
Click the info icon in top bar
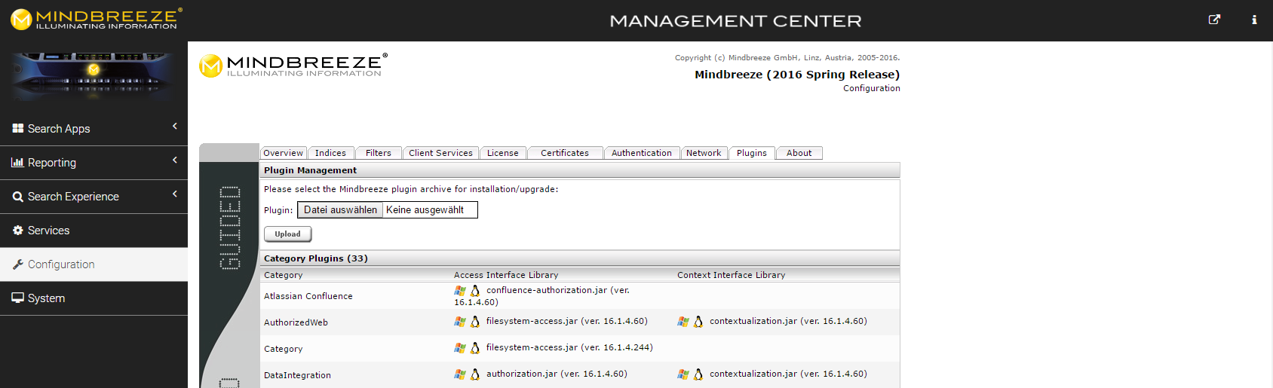[1254, 20]
